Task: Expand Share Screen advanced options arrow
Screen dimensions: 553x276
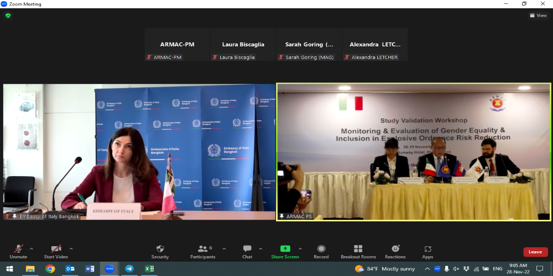Action: (300, 248)
